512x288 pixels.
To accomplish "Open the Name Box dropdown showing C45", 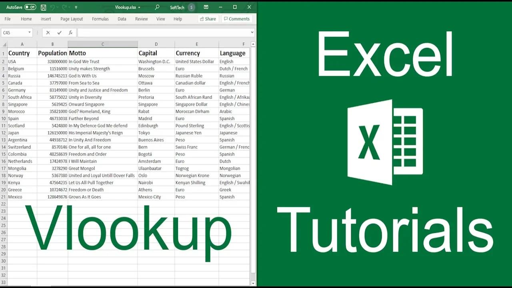I will 28,32.
